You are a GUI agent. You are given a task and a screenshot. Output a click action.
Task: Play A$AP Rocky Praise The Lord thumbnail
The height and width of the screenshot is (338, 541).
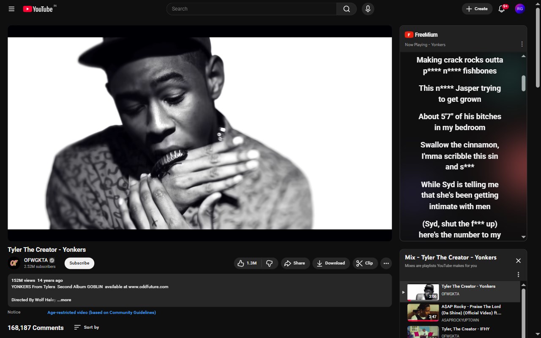tap(423, 313)
